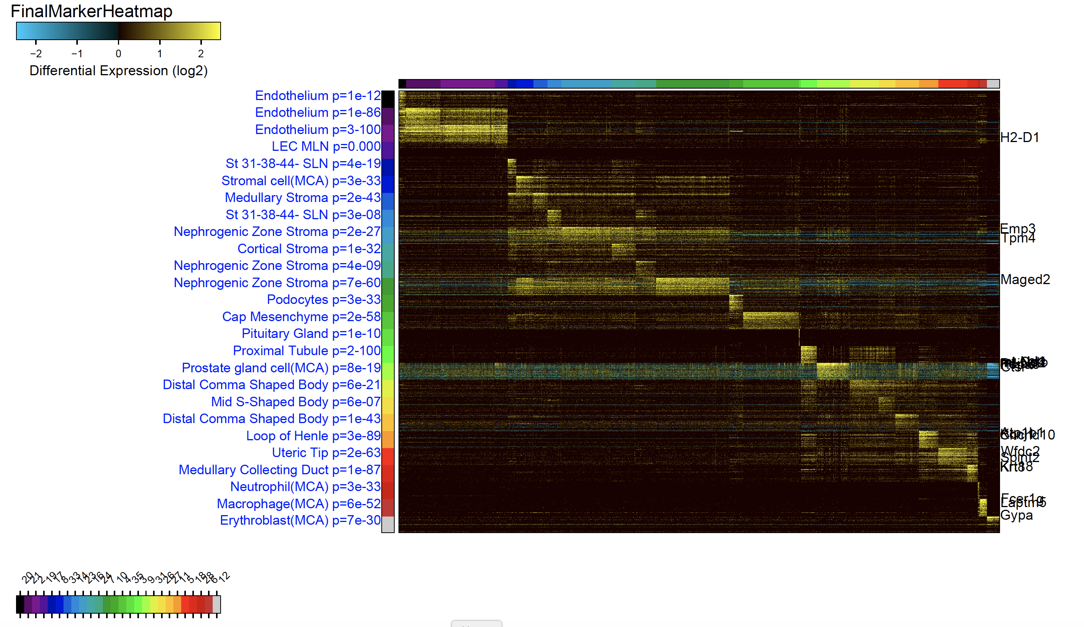Screen dimensions: 1084x627
Task: Select the Gypa gene label
Action: [x=1016, y=515]
